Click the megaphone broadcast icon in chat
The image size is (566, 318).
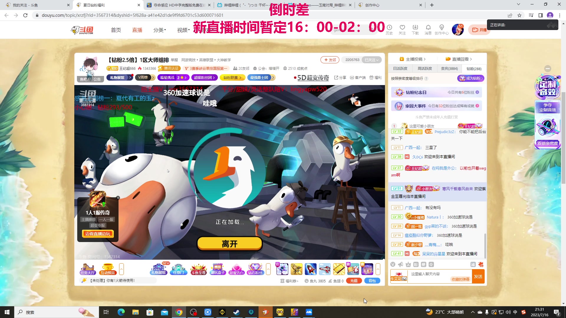pyautogui.click(x=400, y=264)
